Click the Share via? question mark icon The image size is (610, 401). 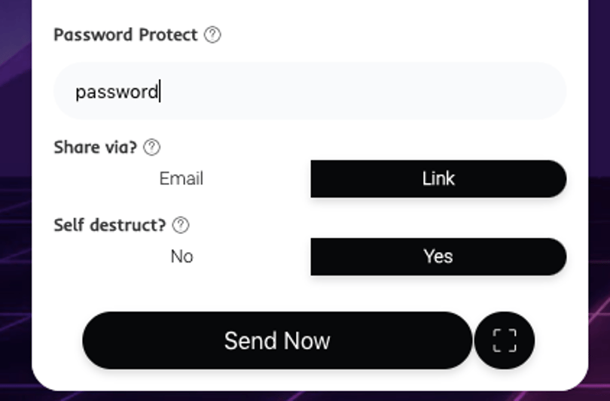151,147
